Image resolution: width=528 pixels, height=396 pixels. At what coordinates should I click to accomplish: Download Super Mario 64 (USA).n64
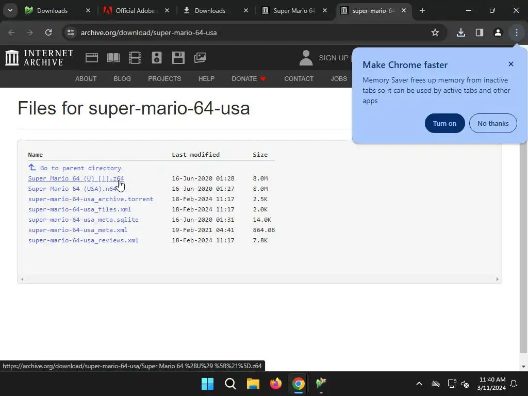click(x=72, y=189)
